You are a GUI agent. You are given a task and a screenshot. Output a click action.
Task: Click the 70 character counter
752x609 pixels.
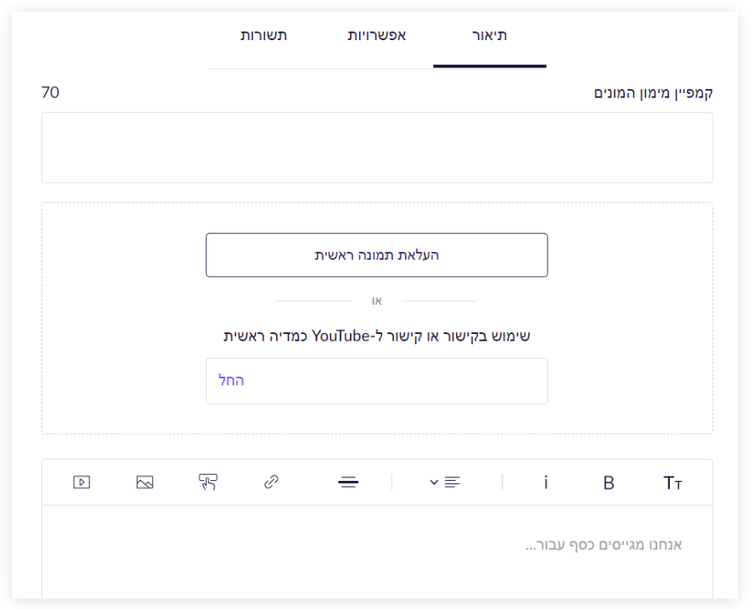coord(50,92)
